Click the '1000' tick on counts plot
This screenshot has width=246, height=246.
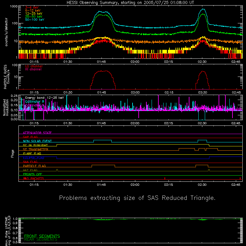(14, 6)
